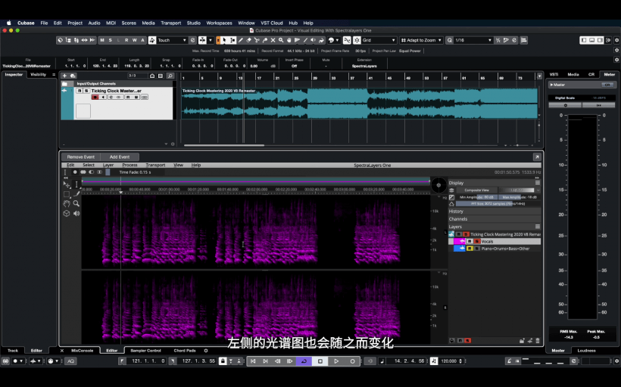Click the Remove Event button
The height and width of the screenshot is (387, 621).
(x=81, y=157)
